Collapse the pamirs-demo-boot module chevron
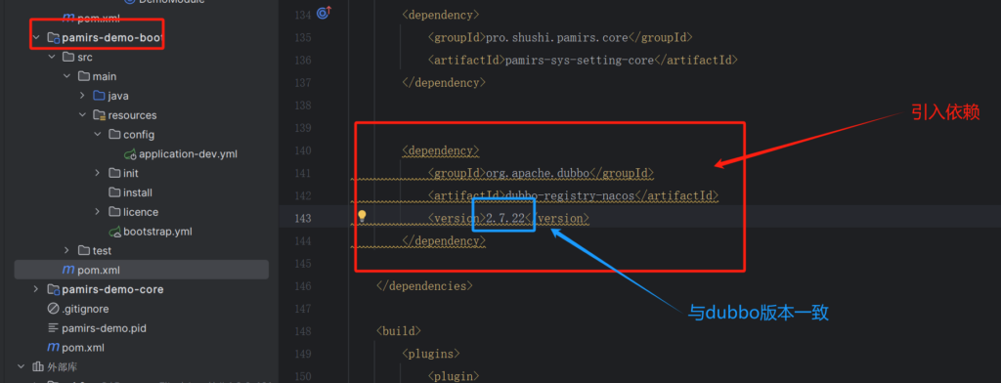 (36, 38)
